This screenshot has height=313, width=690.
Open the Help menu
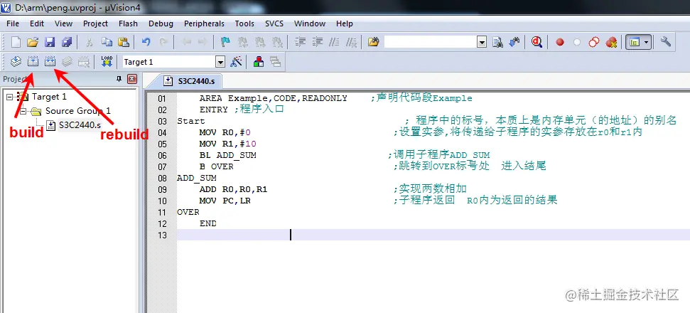[x=344, y=23]
